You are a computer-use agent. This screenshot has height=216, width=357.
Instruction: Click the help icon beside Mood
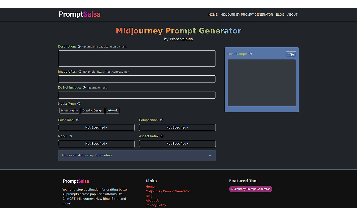point(70,136)
